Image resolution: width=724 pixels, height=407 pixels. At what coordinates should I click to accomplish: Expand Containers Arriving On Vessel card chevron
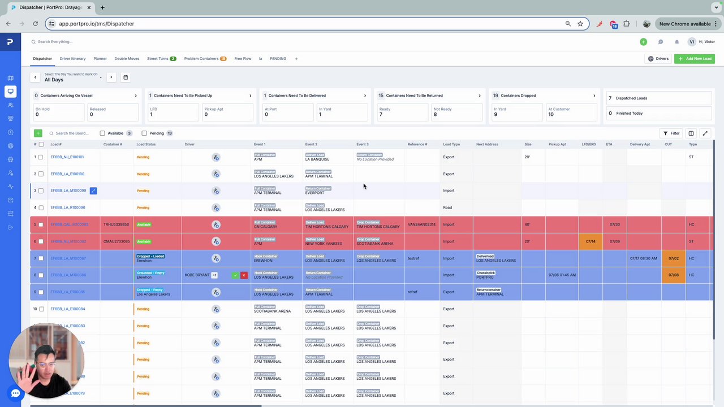click(x=136, y=96)
